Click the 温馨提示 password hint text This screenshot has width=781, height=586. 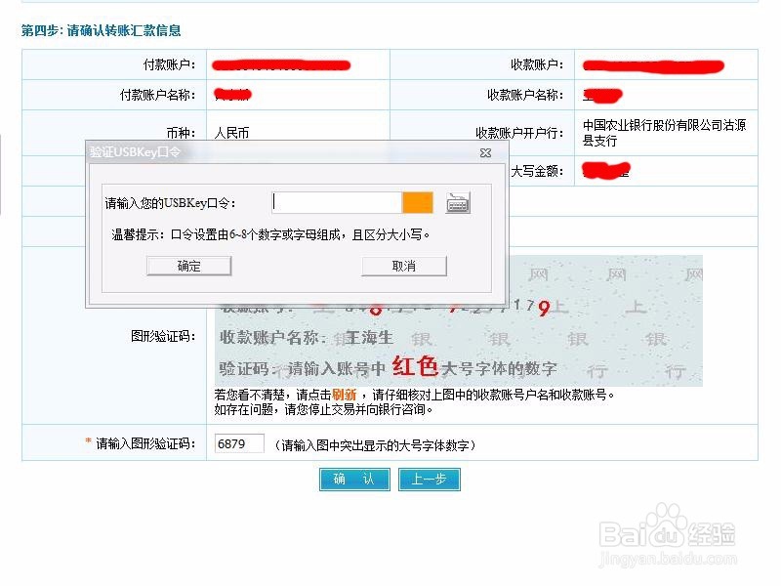pyautogui.click(x=273, y=233)
